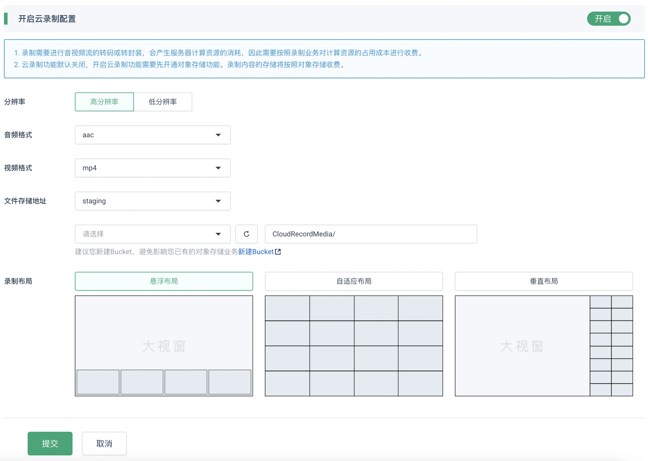The width and height of the screenshot is (648, 461).
Task: Choose the 自适应布局 layout tab
Action: (354, 281)
